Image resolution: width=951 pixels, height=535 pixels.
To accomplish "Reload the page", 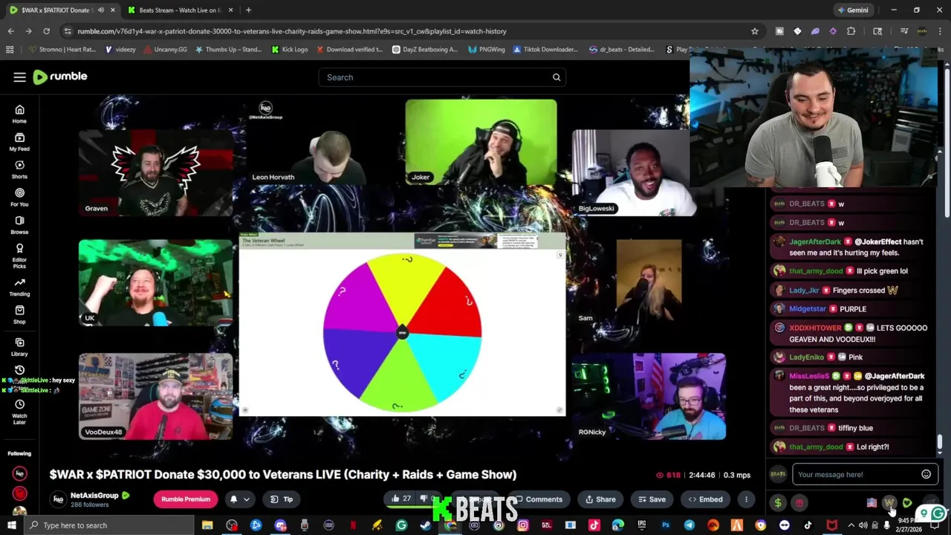I will tap(46, 31).
